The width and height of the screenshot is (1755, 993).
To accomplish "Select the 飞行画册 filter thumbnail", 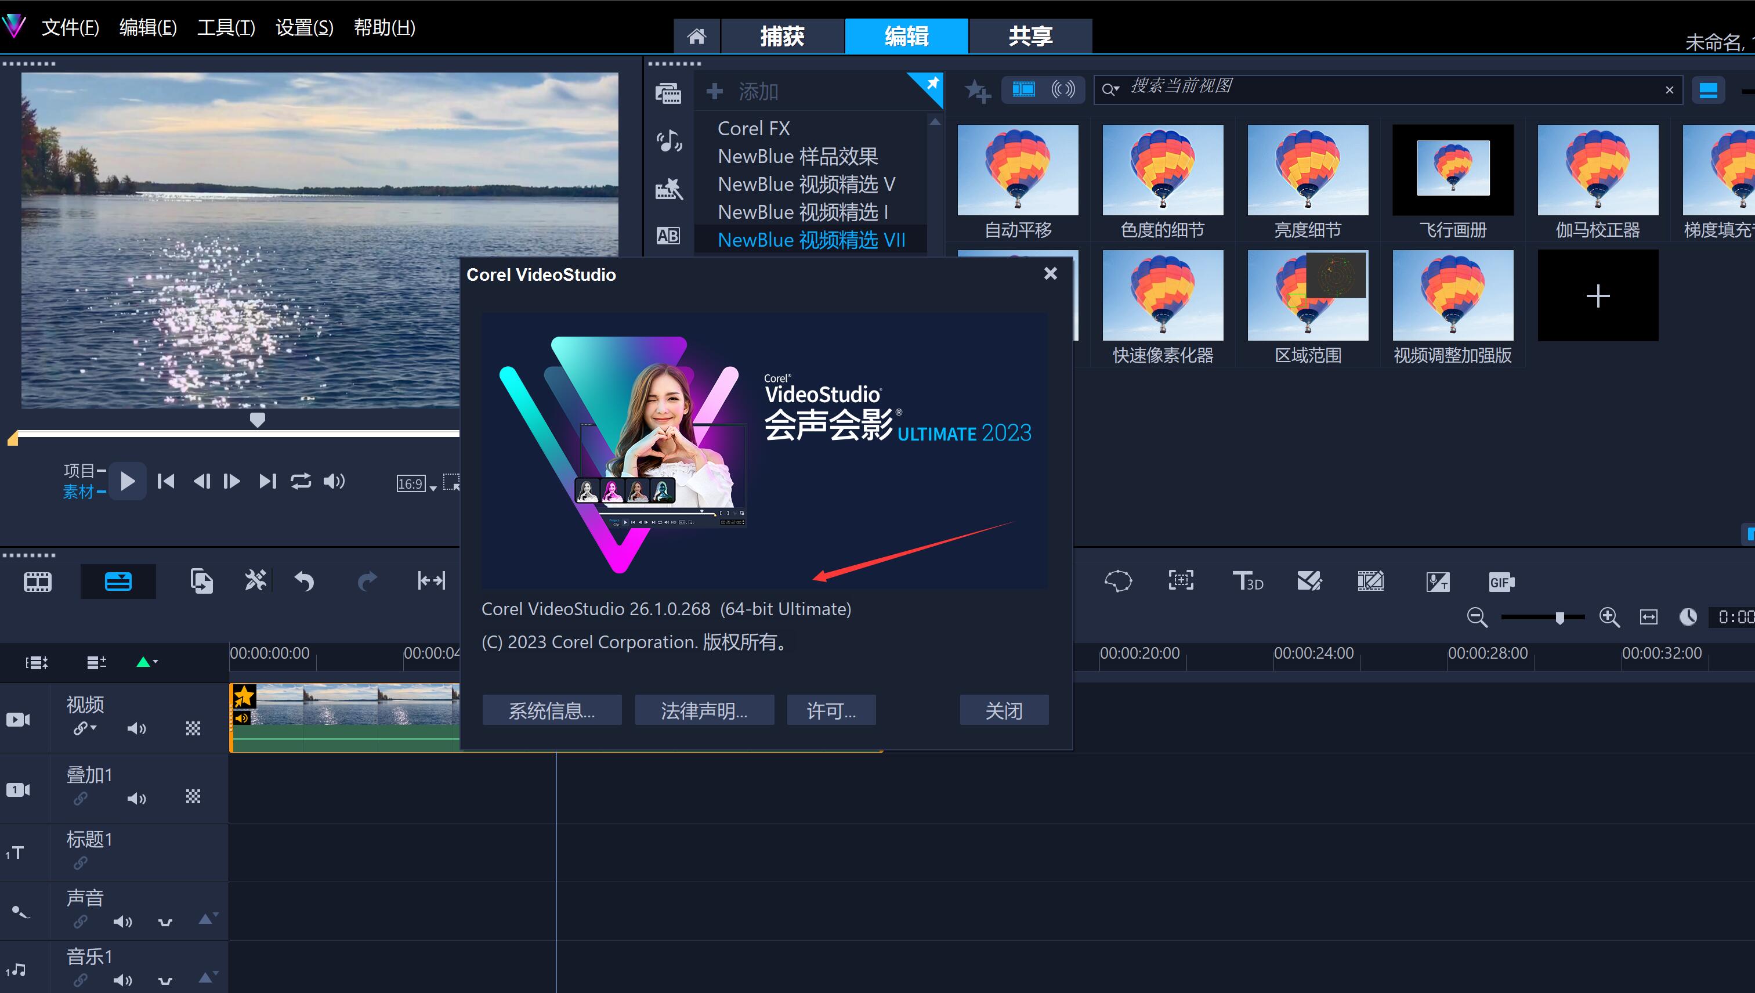I will pos(1452,171).
